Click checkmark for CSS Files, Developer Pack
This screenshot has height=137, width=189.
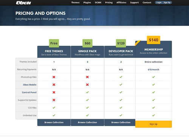coord(121,108)
